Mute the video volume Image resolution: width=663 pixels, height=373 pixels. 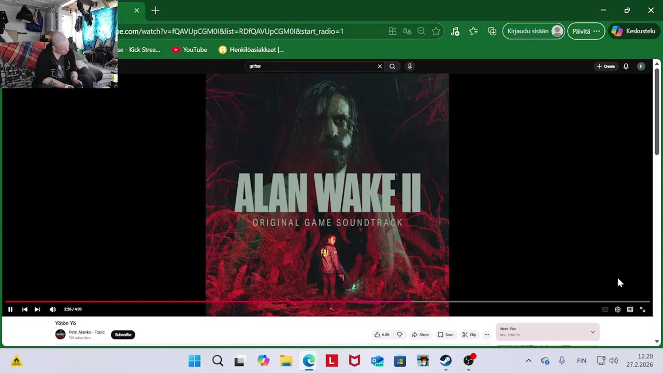pyautogui.click(x=53, y=309)
